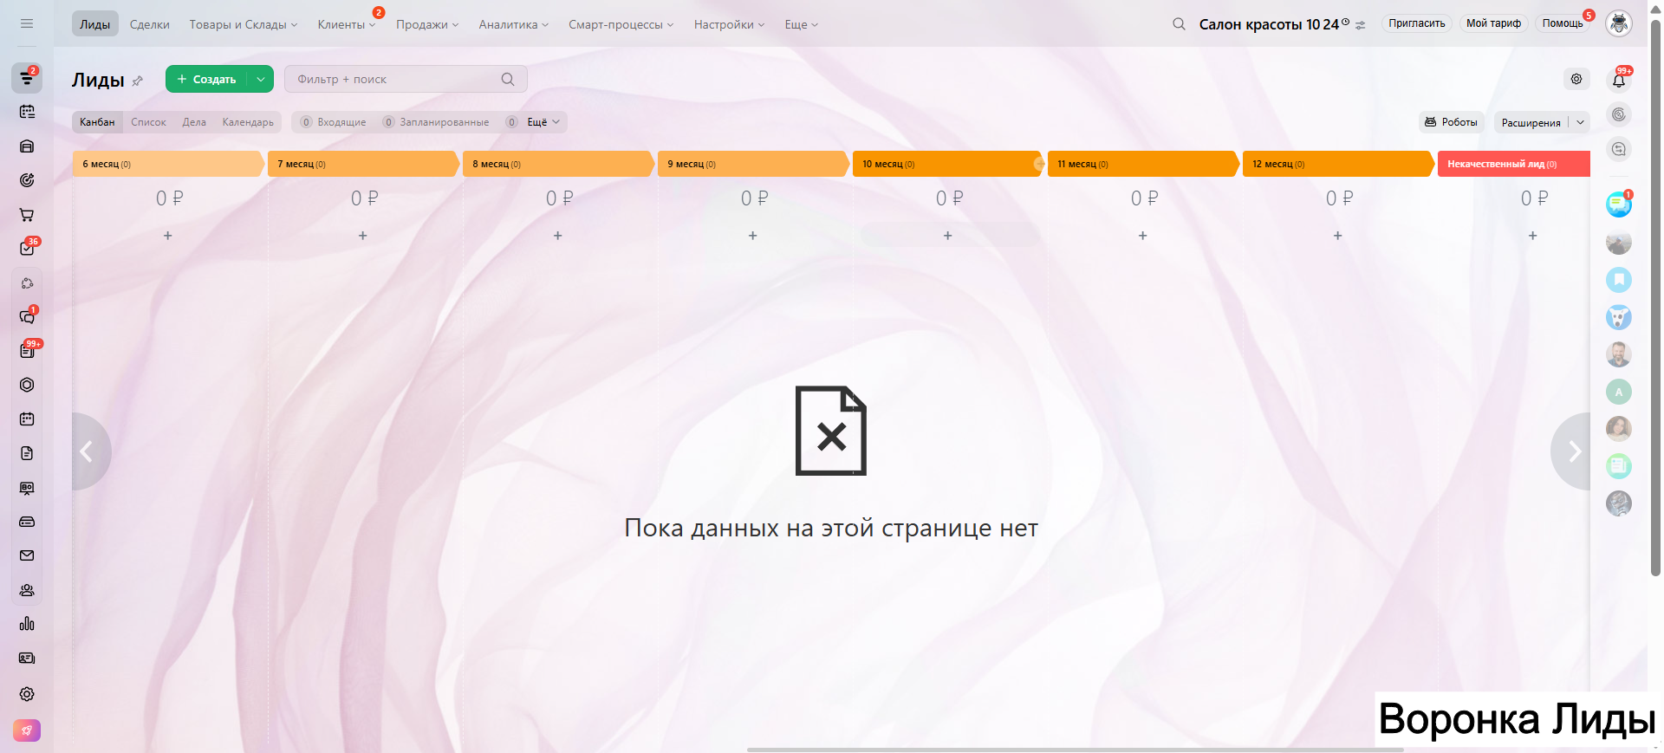Click the pin icon next to Лиды title

[137, 81]
